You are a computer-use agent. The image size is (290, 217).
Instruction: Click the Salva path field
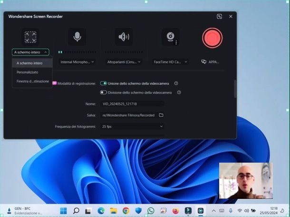(x=129, y=115)
